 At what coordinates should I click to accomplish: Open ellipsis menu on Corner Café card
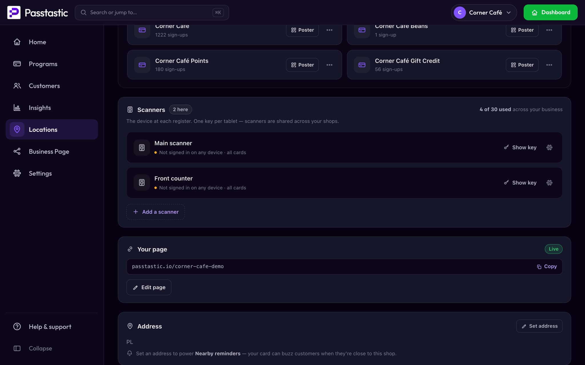click(329, 30)
